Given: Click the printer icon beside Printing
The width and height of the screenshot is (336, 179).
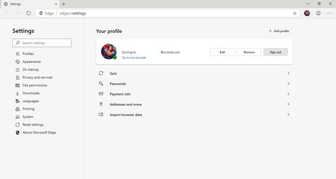Looking at the screenshot, I should tap(18, 109).
